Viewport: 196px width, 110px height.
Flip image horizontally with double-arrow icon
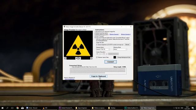tap(77, 58)
